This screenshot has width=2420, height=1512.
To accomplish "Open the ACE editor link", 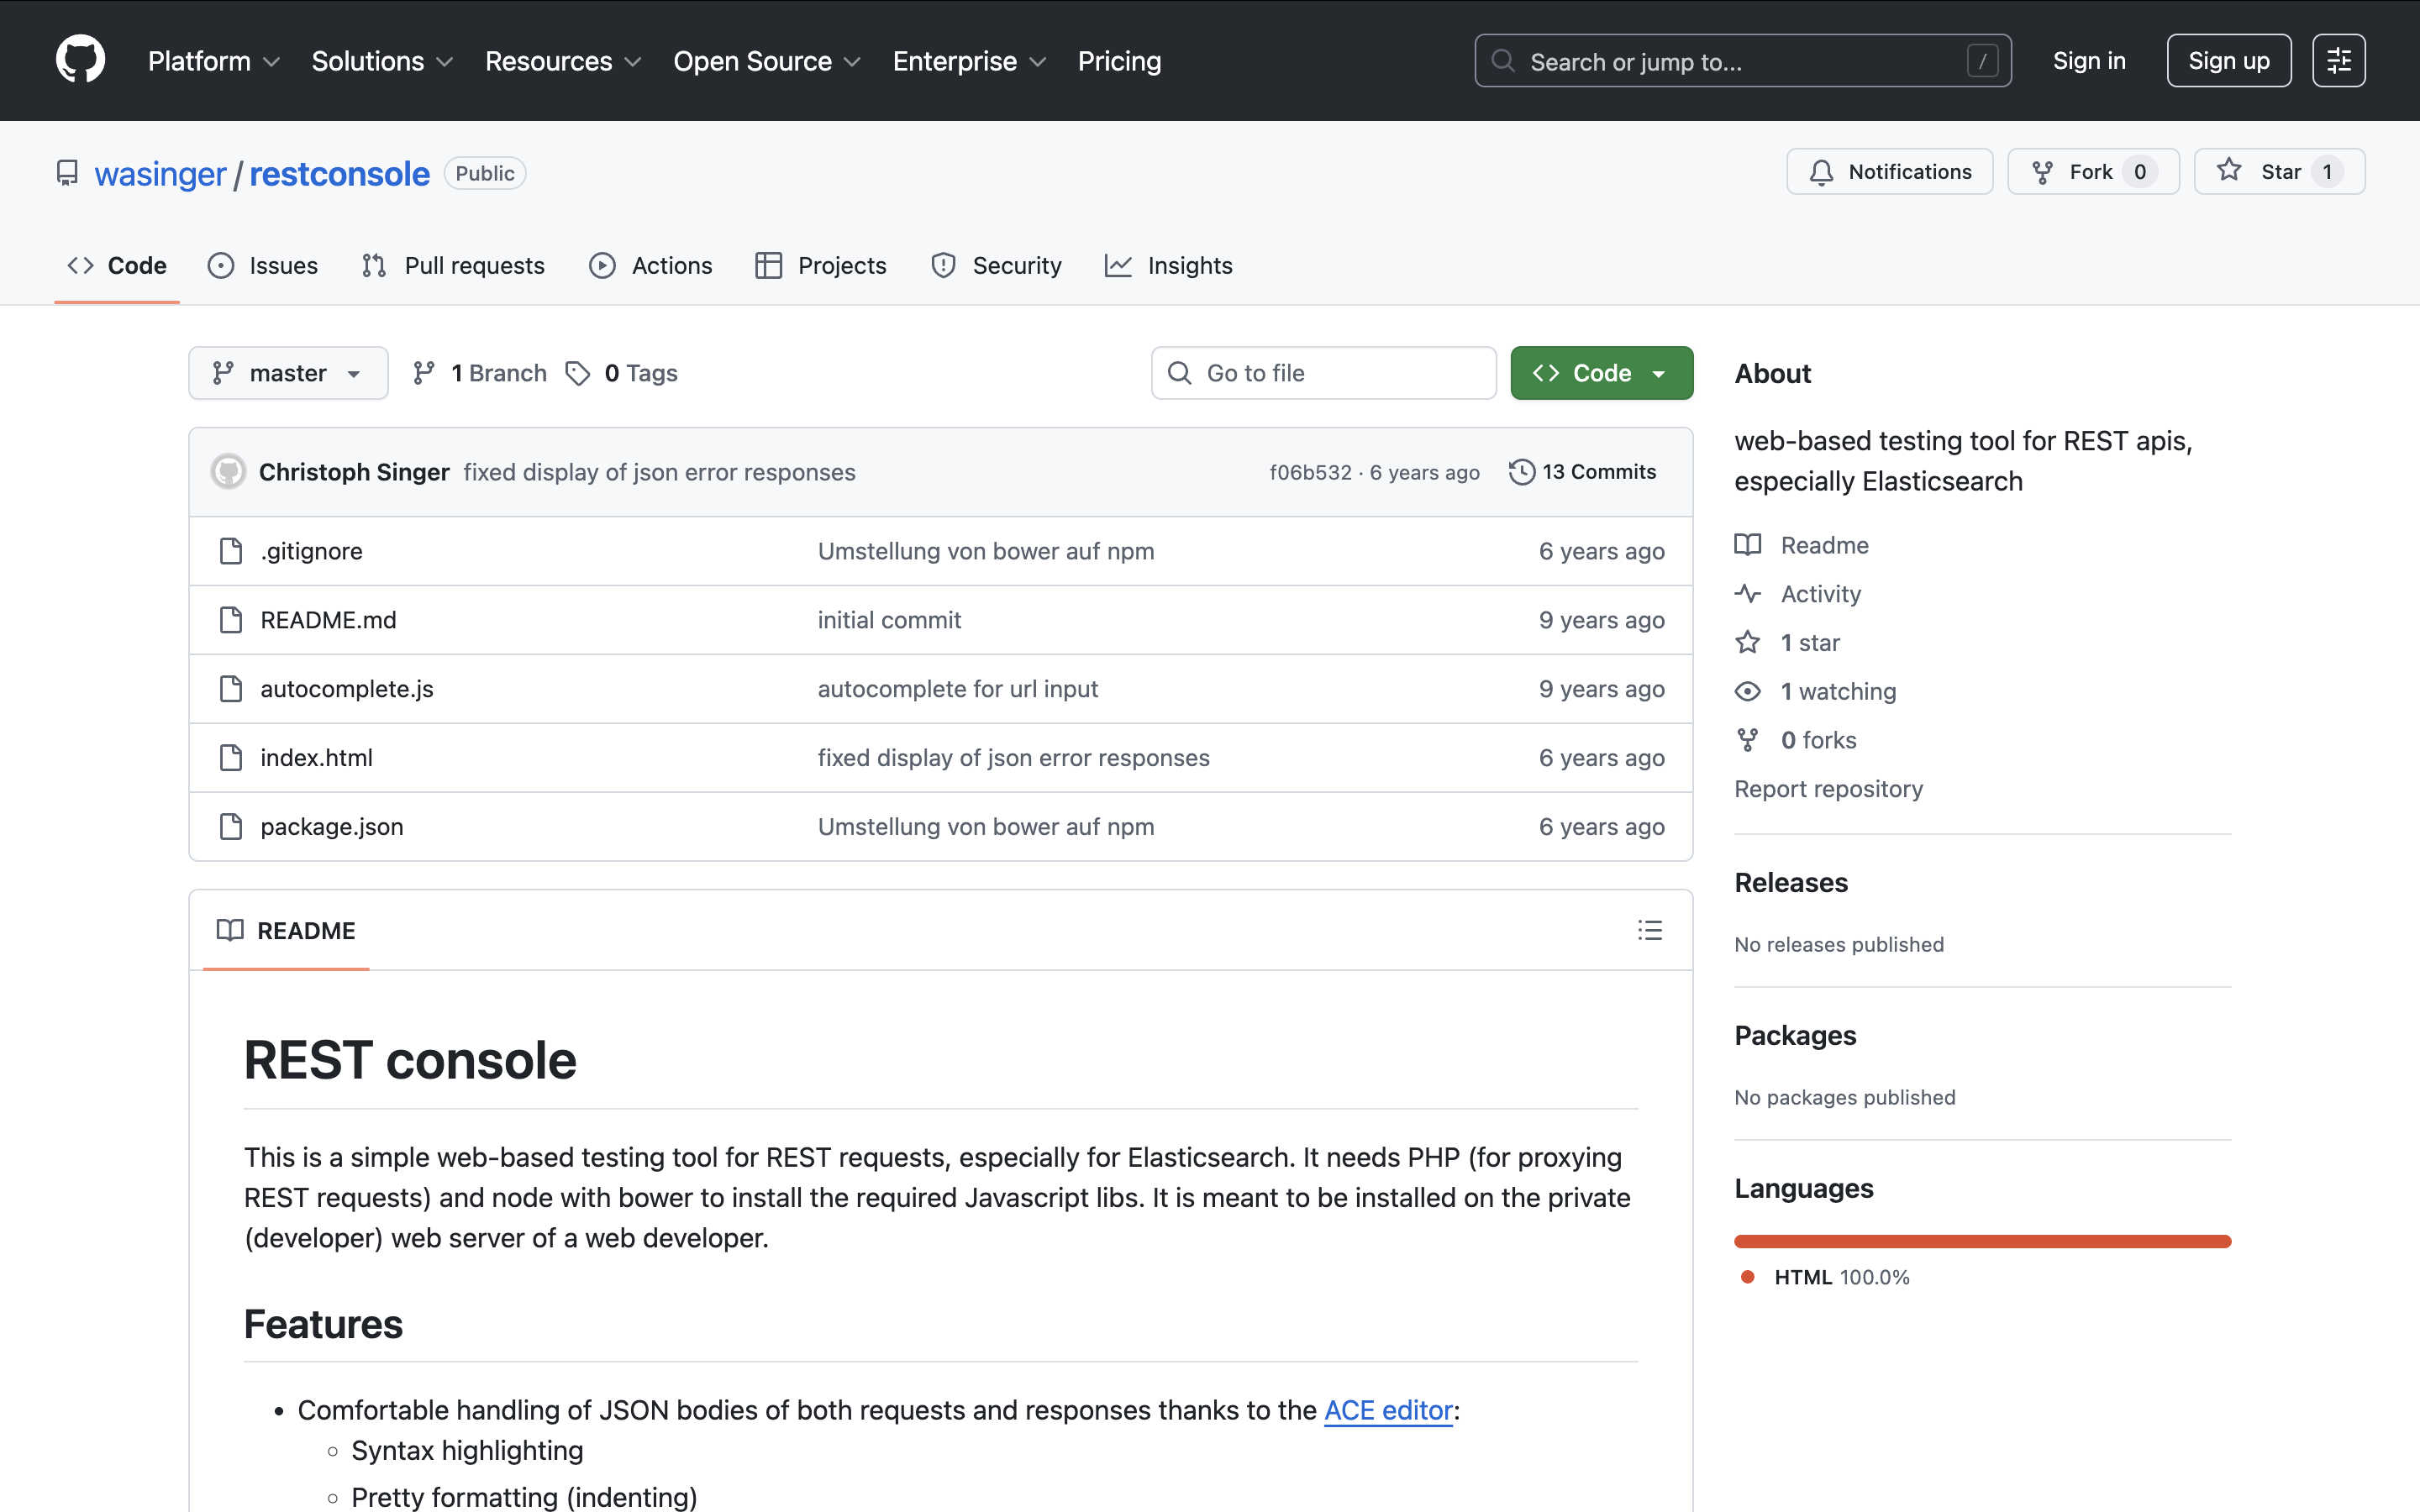I will (1387, 1410).
